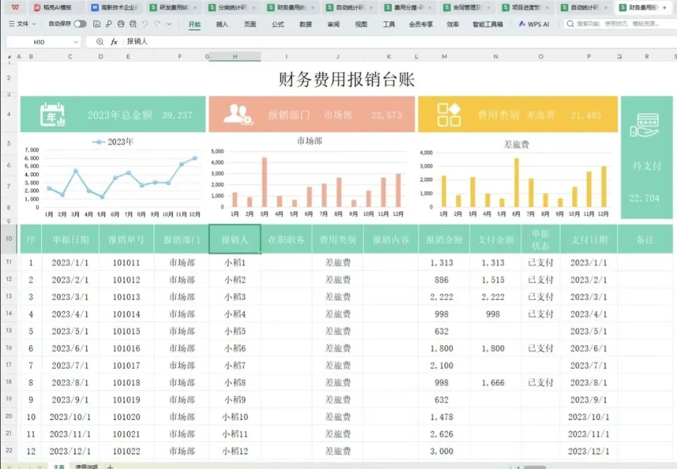The image size is (677, 469).
Task: Select the 使用说明 sheet tab
Action: [x=87, y=466]
